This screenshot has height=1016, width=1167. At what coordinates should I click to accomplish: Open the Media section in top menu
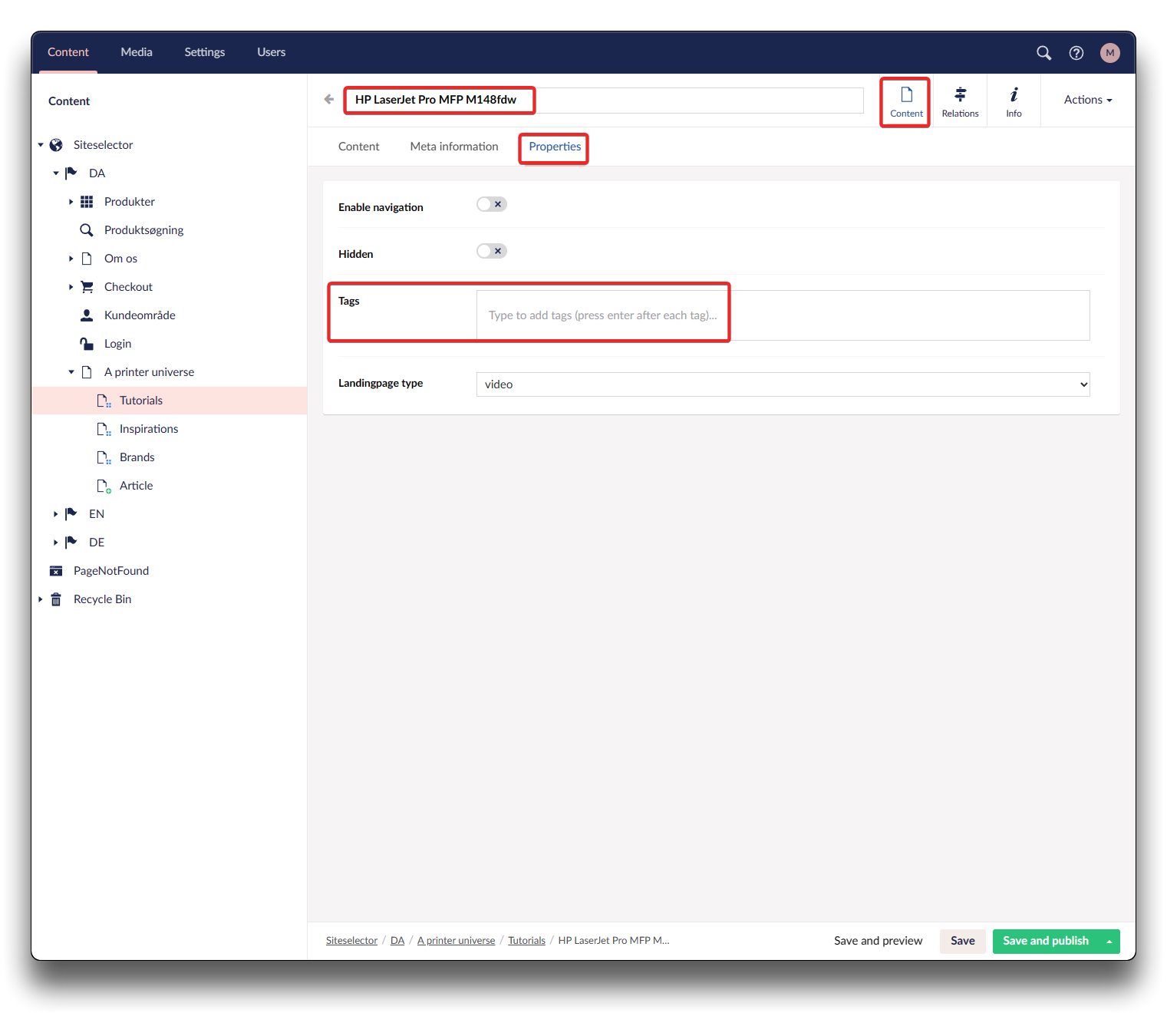tap(137, 52)
